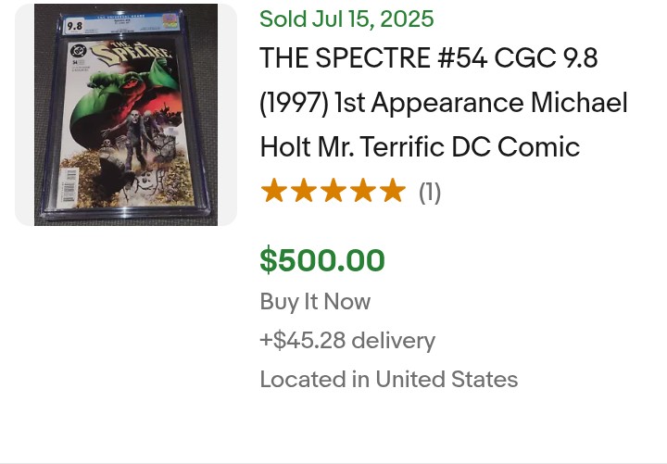Click the CGC hologram sticker on slab label

pyautogui.click(x=170, y=20)
